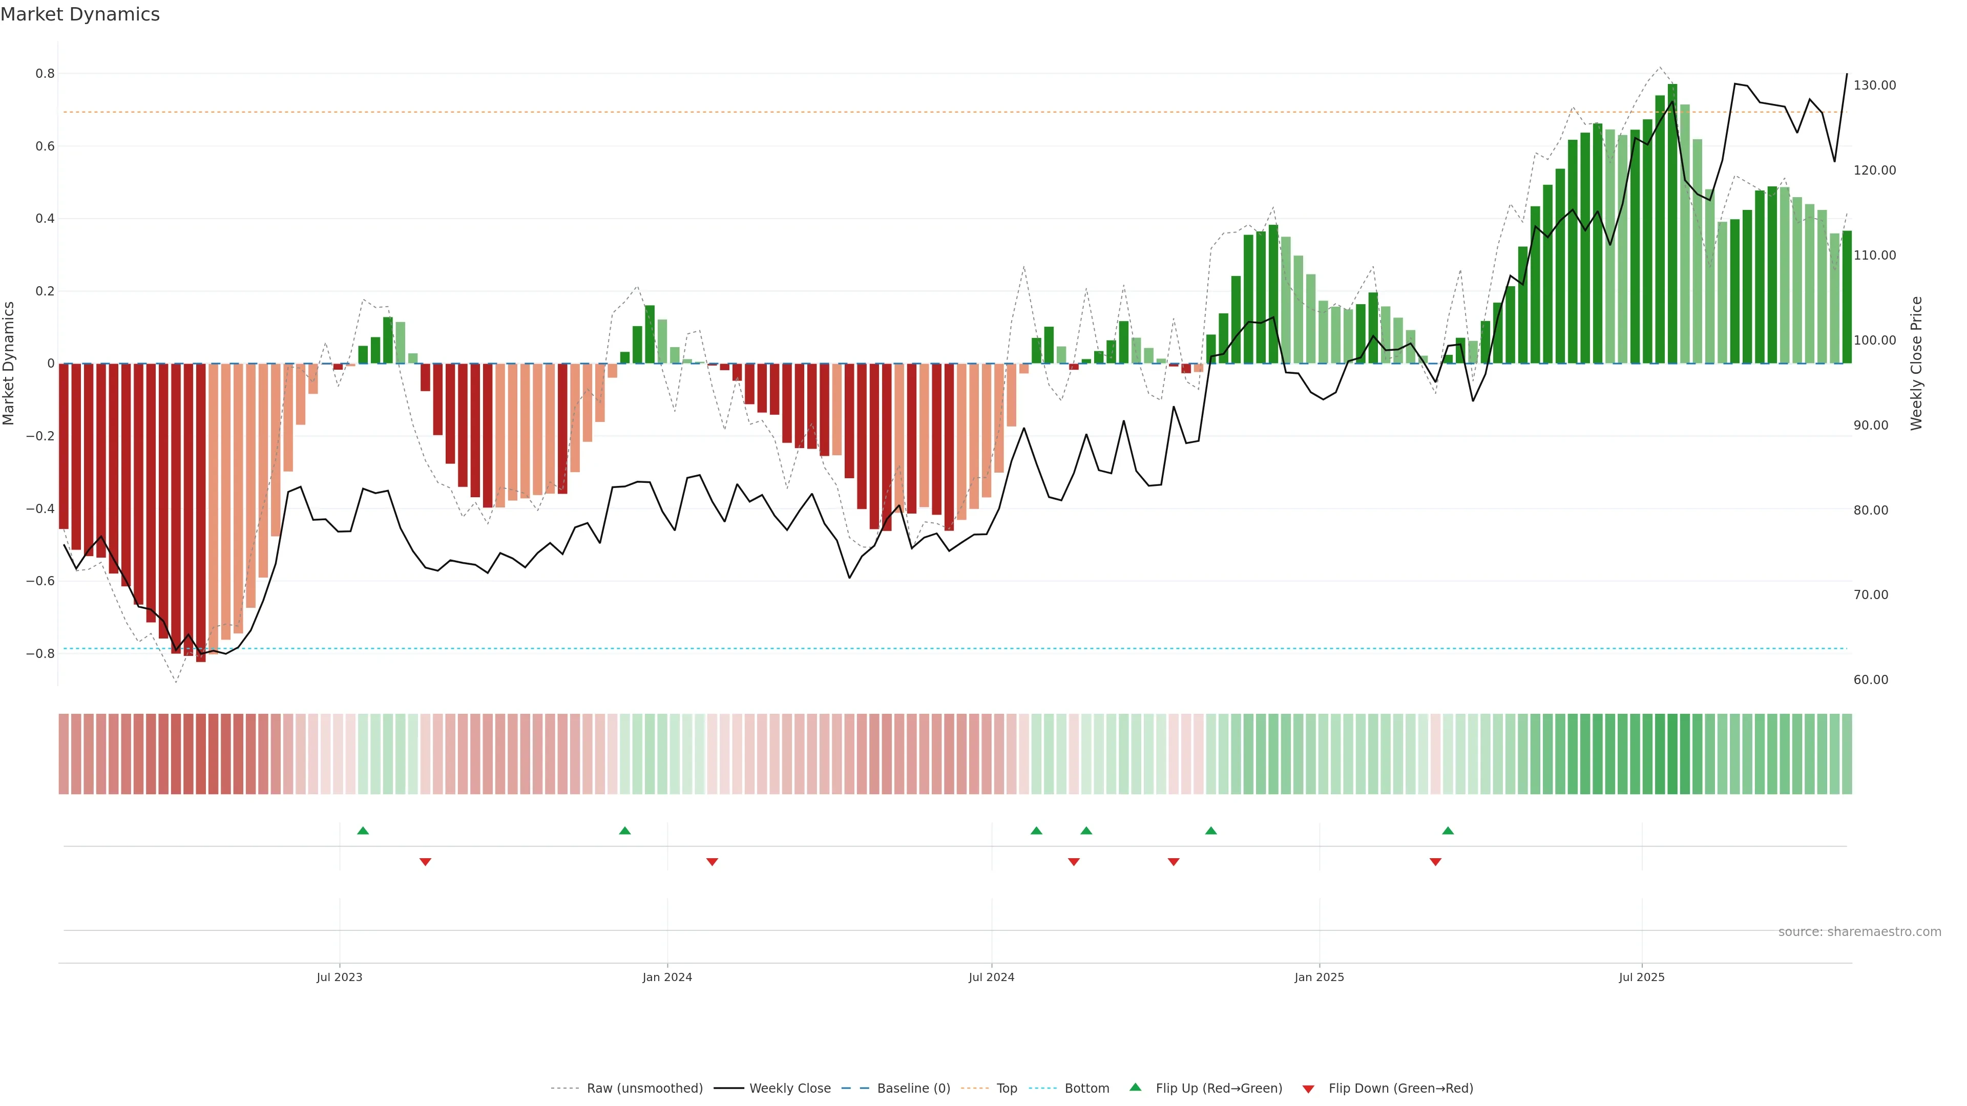This screenshot has height=1106, width=1967.
Task: Click the last green flip-up triangle marker
Action: pos(1448,831)
